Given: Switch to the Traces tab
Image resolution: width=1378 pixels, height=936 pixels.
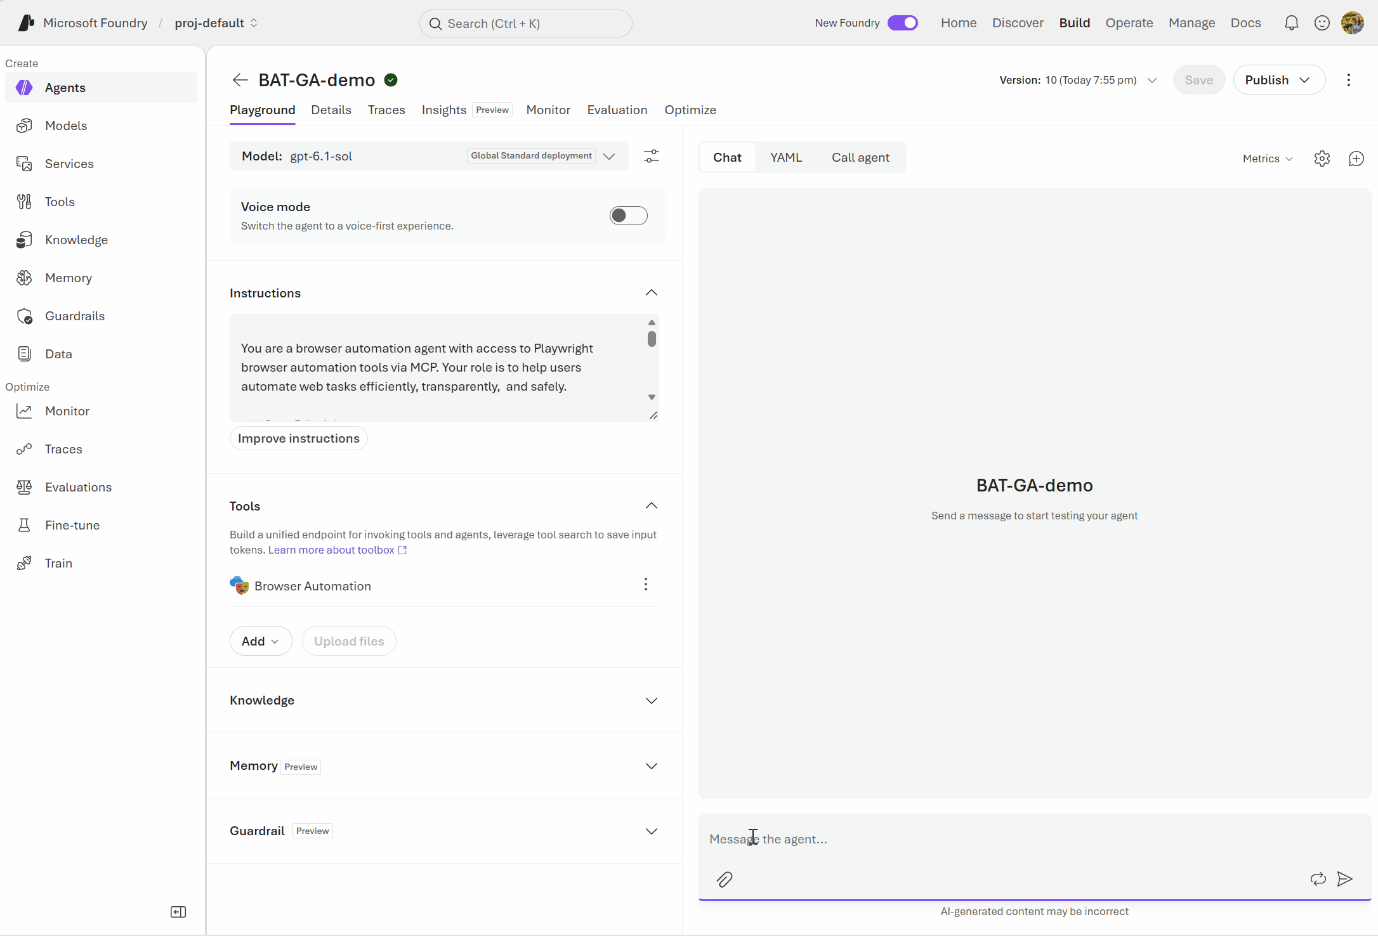Looking at the screenshot, I should [386, 110].
